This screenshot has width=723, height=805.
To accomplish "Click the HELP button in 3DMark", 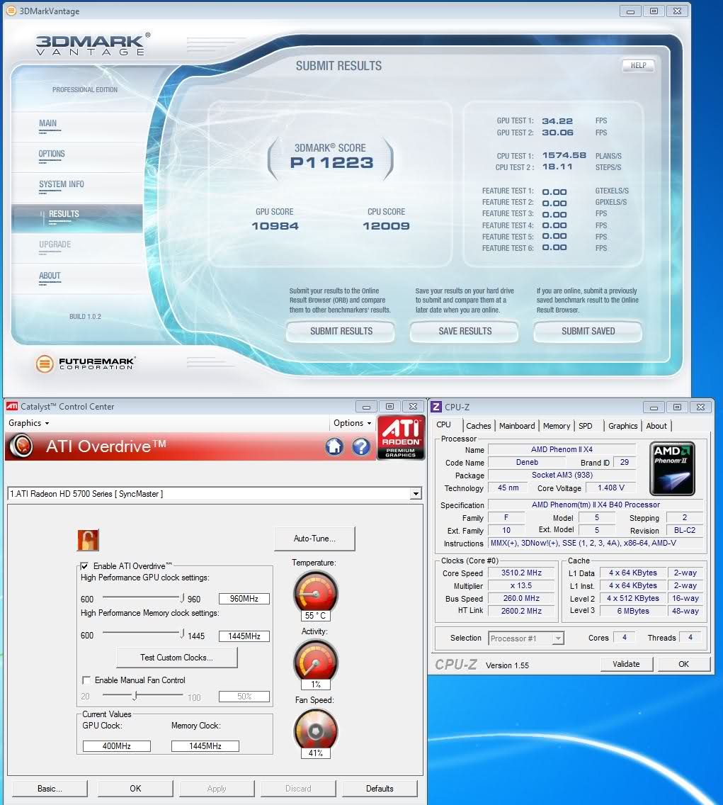I will point(638,65).
